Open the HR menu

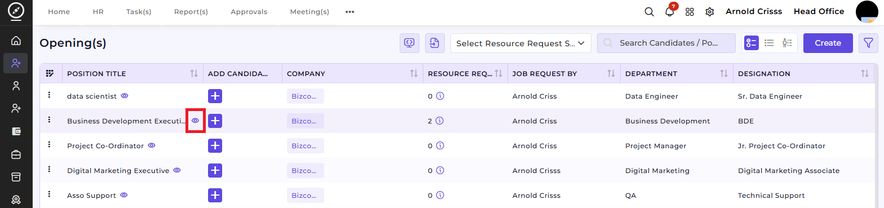point(98,12)
